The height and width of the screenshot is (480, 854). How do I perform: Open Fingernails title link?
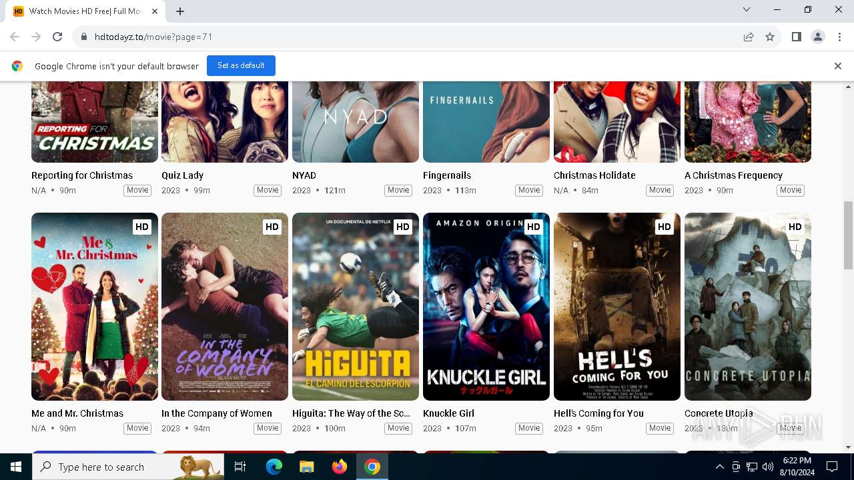[447, 175]
